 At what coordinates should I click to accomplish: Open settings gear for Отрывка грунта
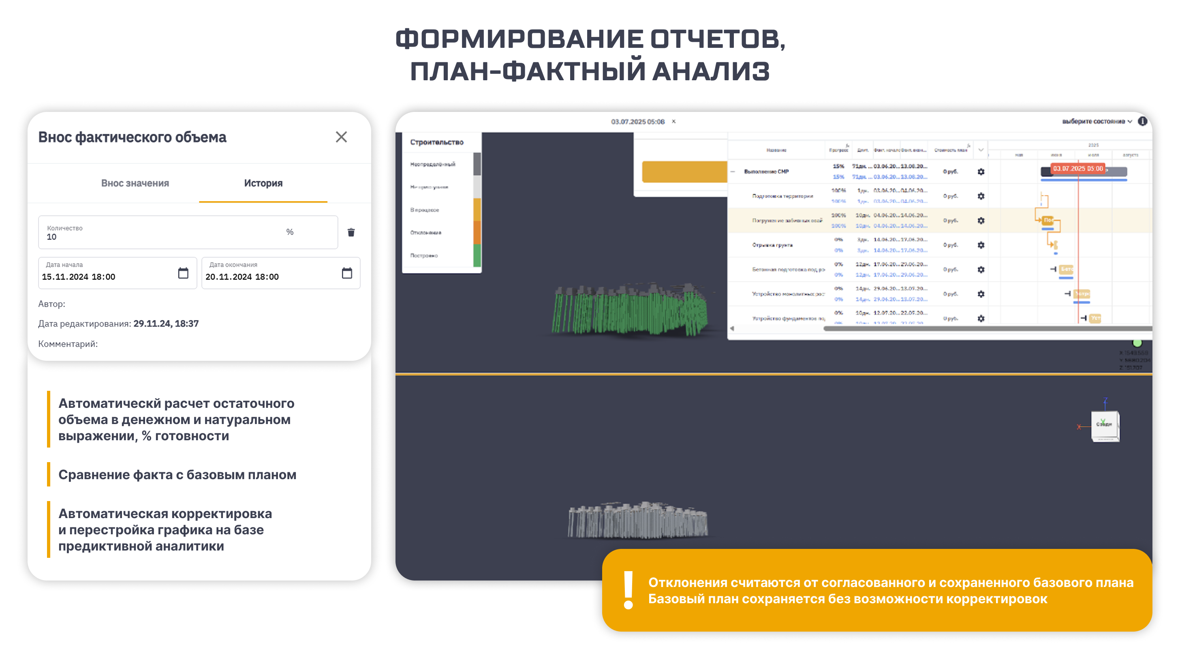click(981, 245)
